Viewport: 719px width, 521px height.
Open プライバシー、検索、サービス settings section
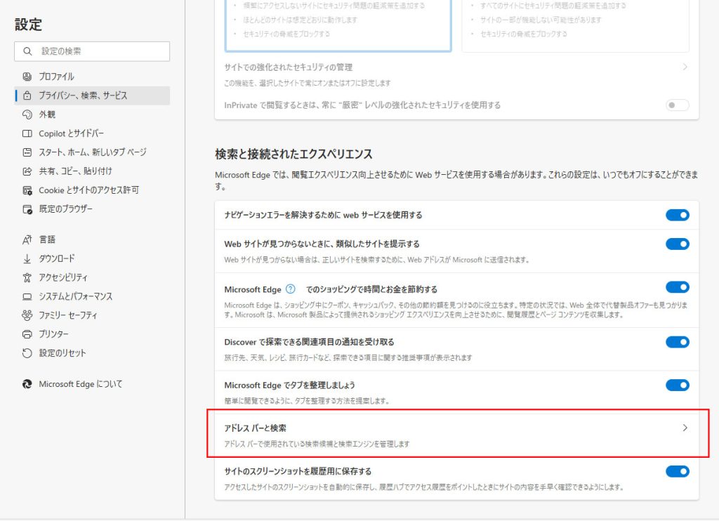[92, 95]
